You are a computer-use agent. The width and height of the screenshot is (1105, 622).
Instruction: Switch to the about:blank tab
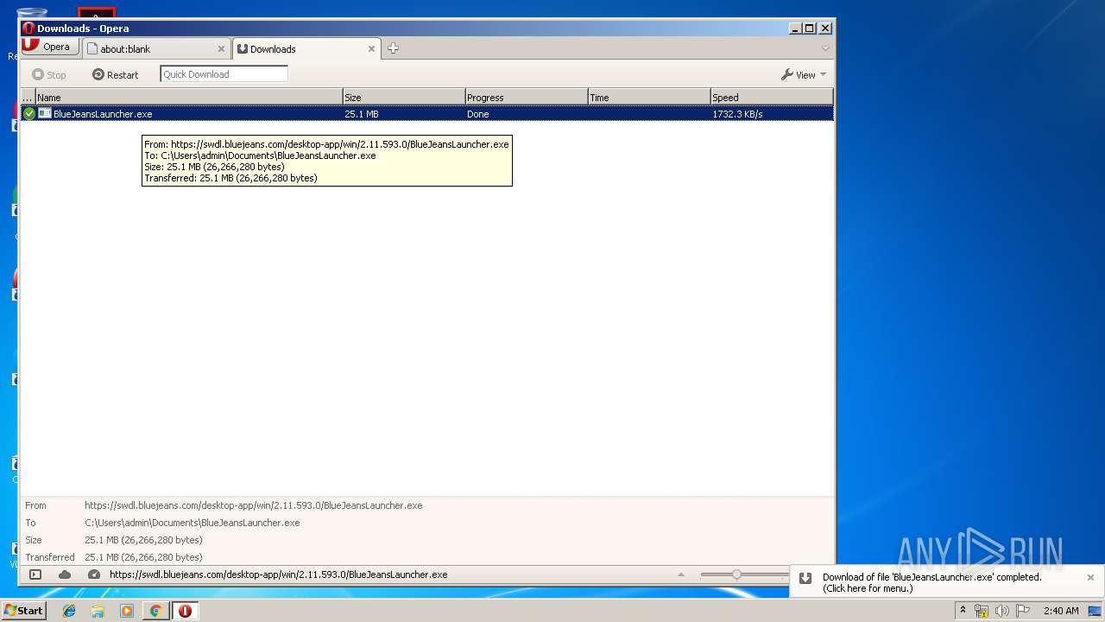click(156, 49)
